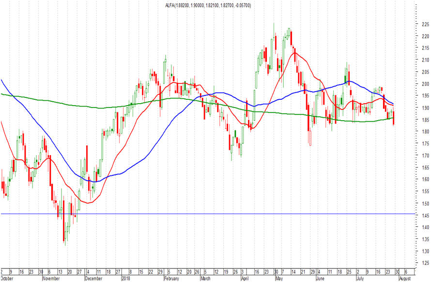Select the date label 8 on the time axis
The image size is (431, 282).
click(130, 272)
